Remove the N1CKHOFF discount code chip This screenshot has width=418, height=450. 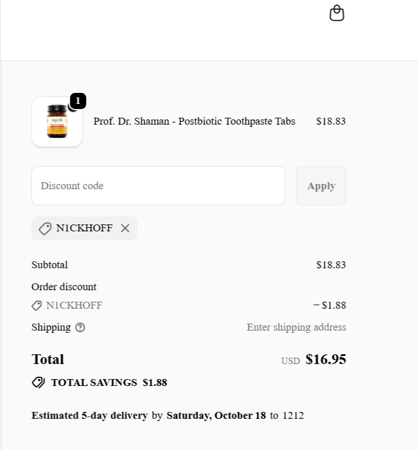(125, 228)
